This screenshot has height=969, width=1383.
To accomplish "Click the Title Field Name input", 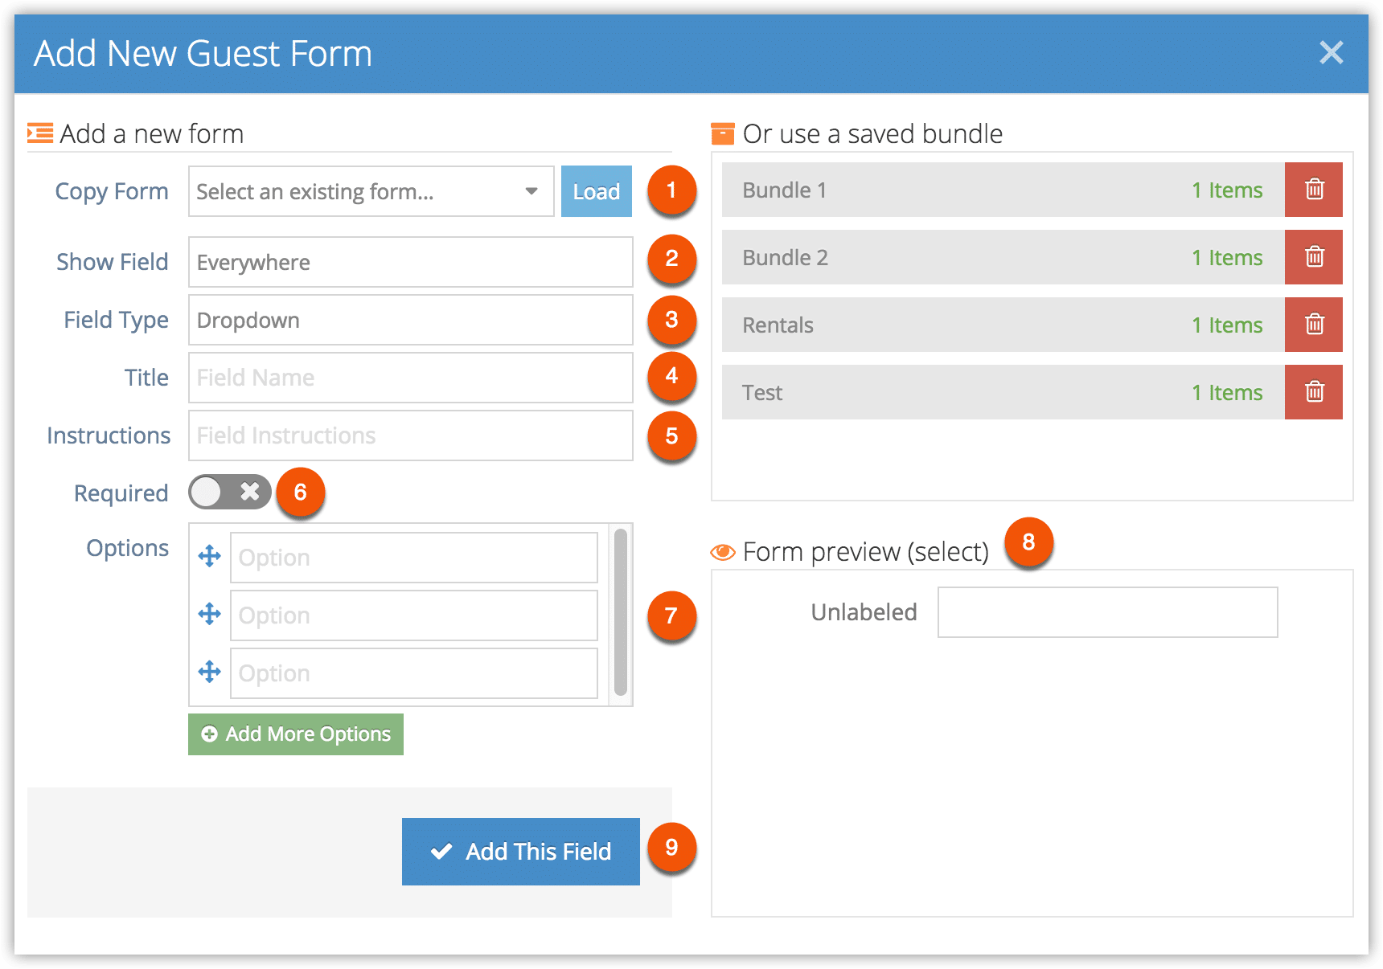I will pyautogui.click(x=411, y=378).
